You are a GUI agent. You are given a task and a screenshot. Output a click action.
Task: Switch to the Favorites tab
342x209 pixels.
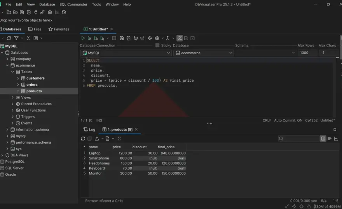[x=59, y=29]
